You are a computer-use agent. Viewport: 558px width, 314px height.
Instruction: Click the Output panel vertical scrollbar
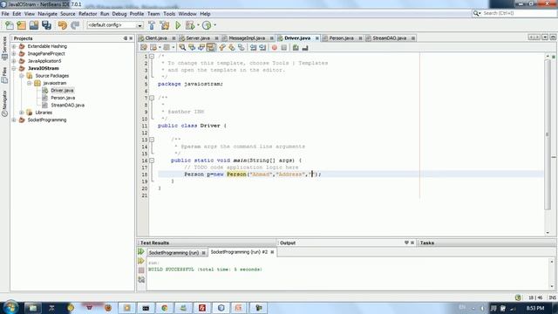pyautogui.click(x=552, y=273)
